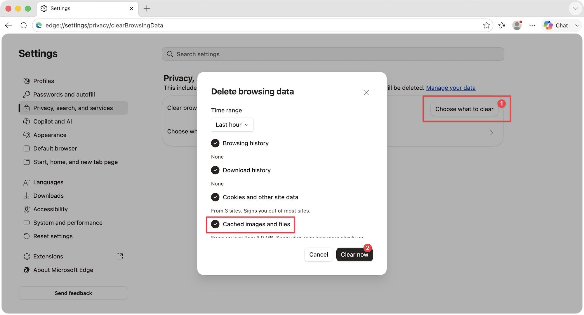Image resolution: width=584 pixels, height=315 pixels.
Task: Open the Last hour time range dropdown
Action: point(232,125)
